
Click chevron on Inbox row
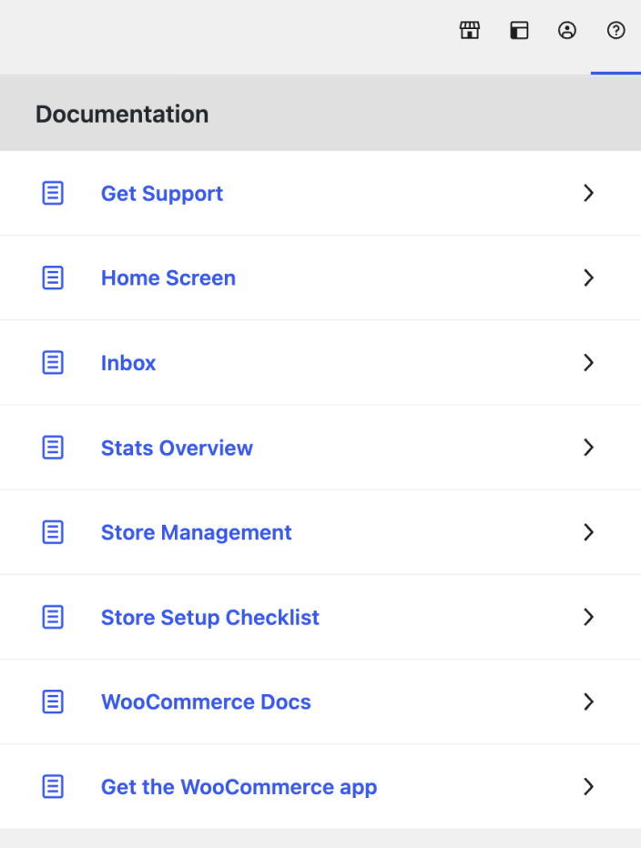pos(588,362)
